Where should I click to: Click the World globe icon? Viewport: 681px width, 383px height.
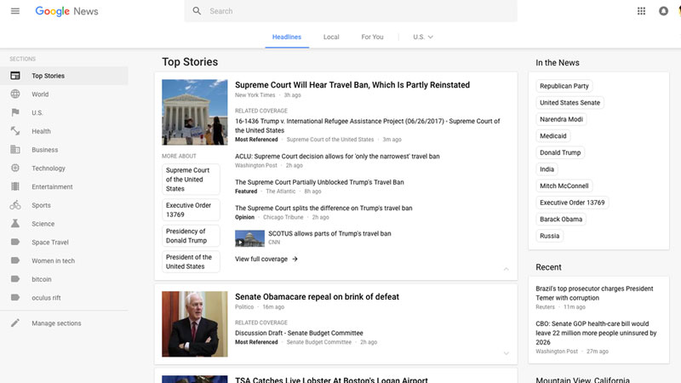coord(15,94)
